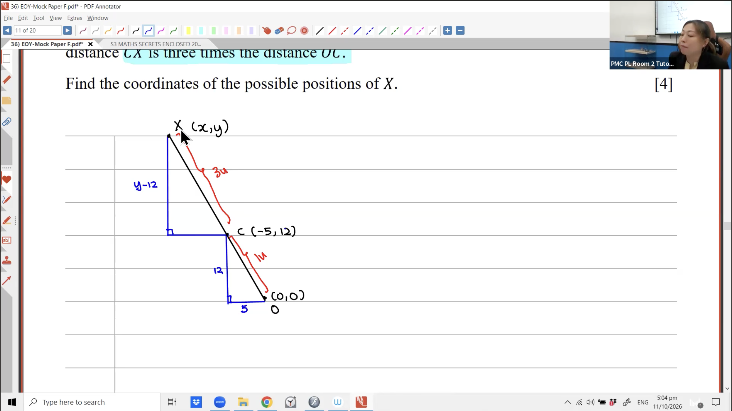732x411 pixels.
Task: Click the favorites heart sidebar icon
Action: pos(7,179)
